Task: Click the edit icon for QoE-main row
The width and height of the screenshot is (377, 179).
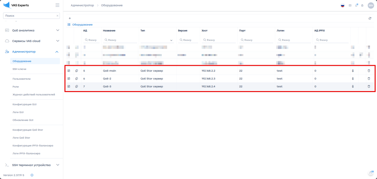Action: tap(69, 71)
